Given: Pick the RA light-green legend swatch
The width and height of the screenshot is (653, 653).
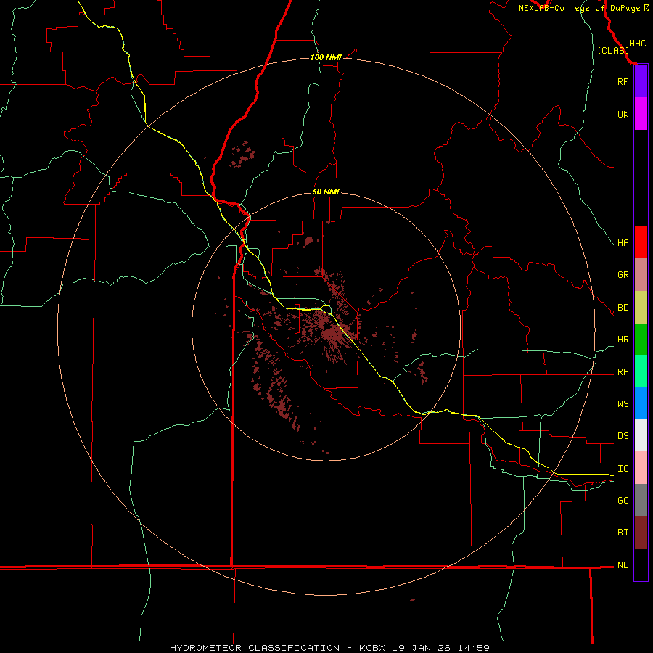Looking at the screenshot, I should pyautogui.click(x=641, y=371).
